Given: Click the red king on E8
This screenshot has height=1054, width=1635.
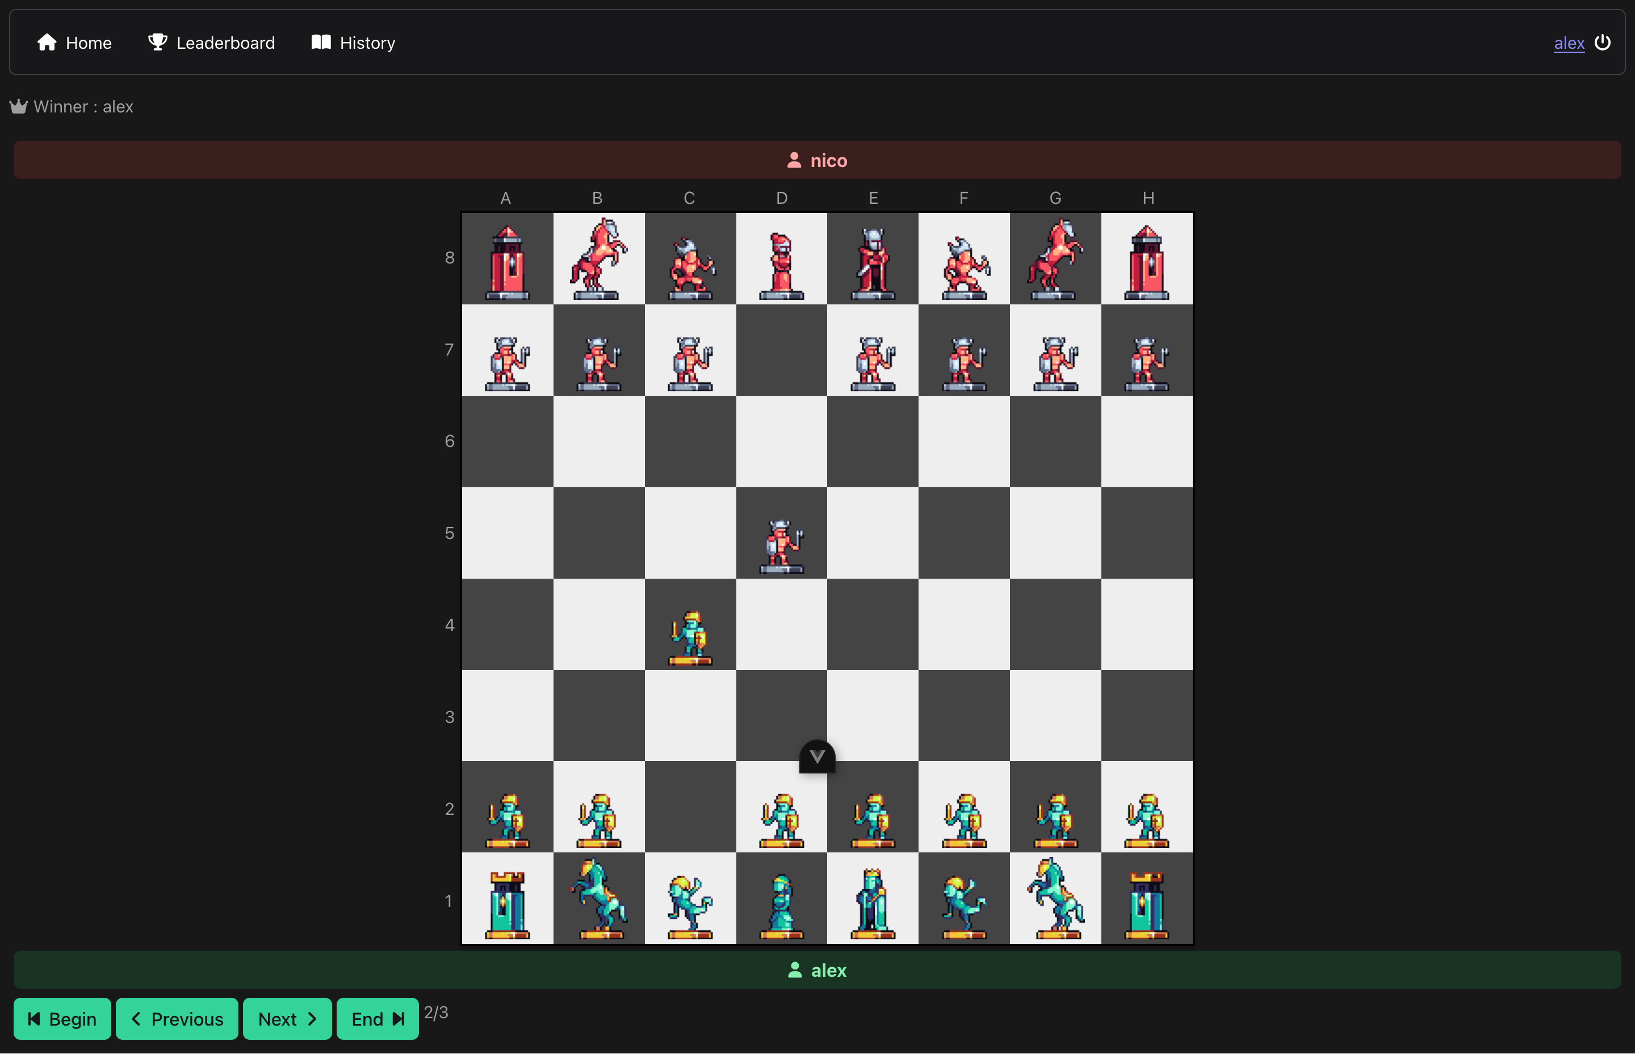Looking at the screenshot, I should [872, 263].
